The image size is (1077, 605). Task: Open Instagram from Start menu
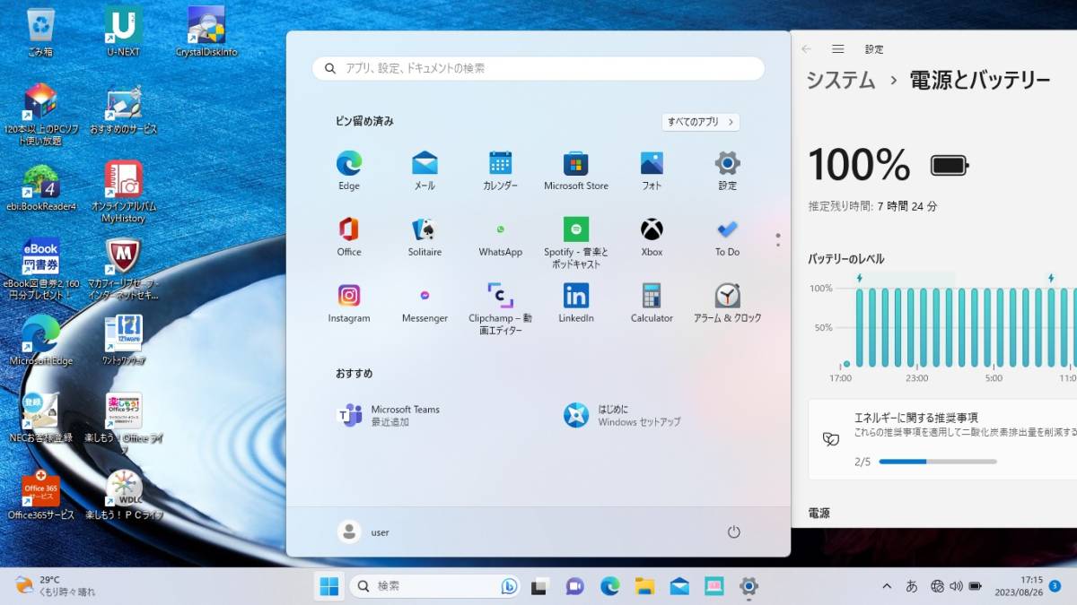[x=349, y=303]
